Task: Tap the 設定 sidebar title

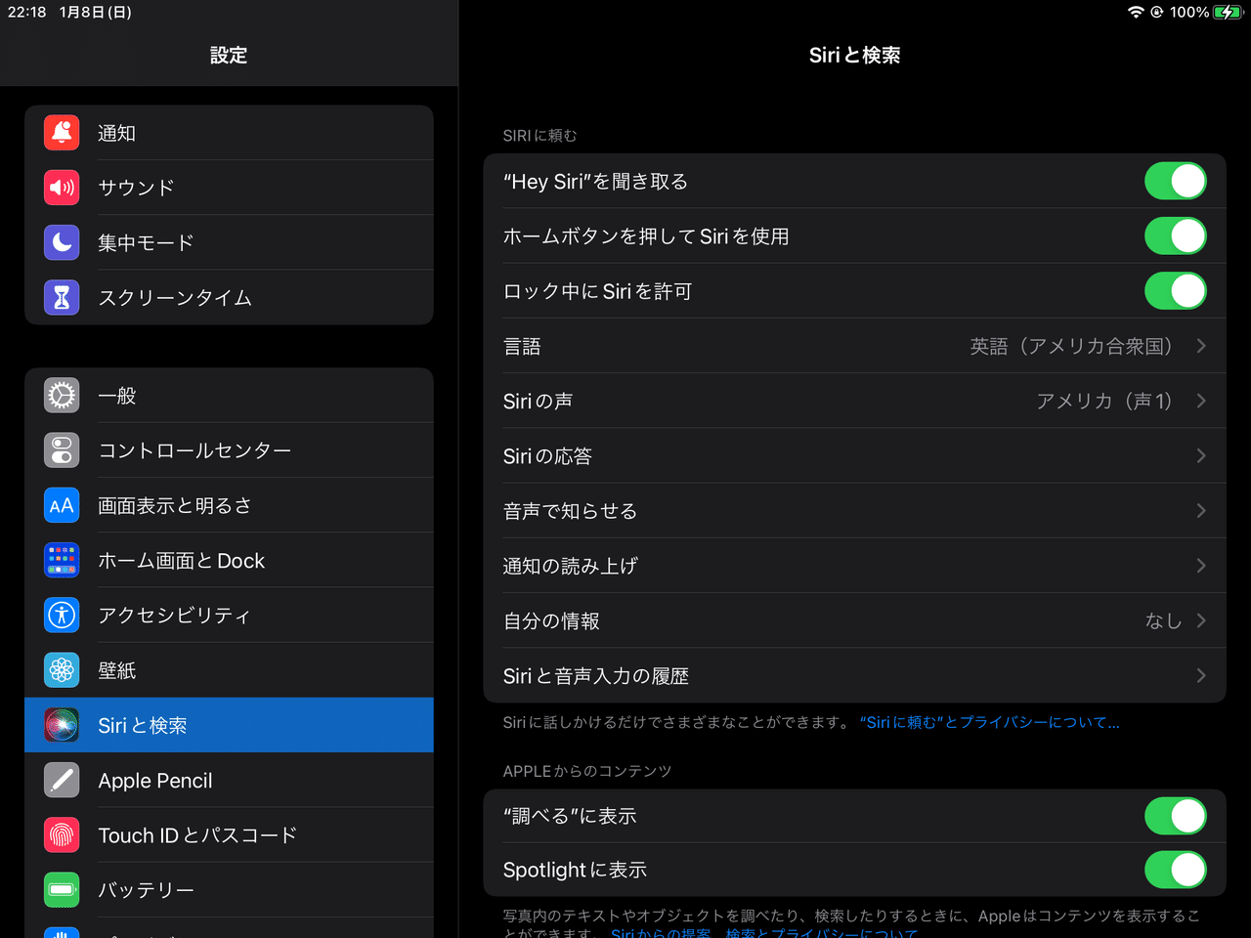Action: coord(229,55)
